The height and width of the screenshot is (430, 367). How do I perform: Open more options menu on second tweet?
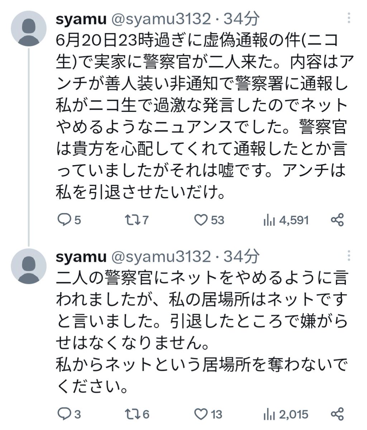tap(349, 256)
